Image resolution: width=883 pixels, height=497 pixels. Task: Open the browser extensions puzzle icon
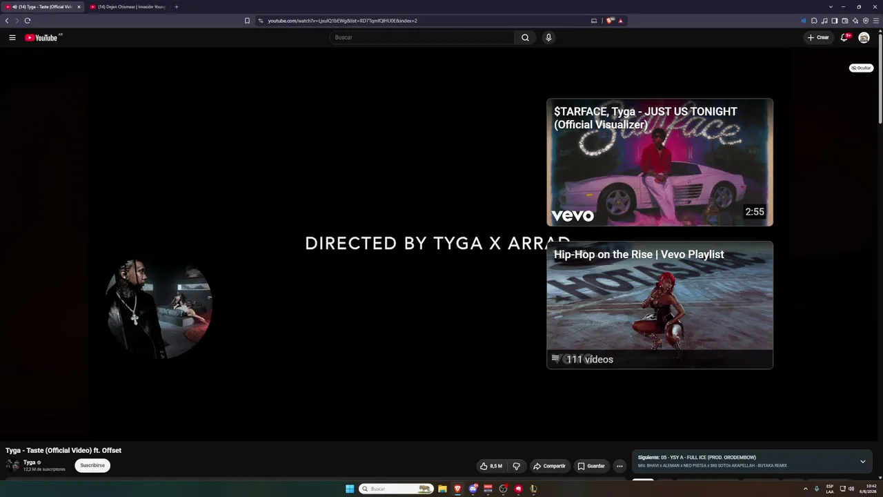point(814,21)
